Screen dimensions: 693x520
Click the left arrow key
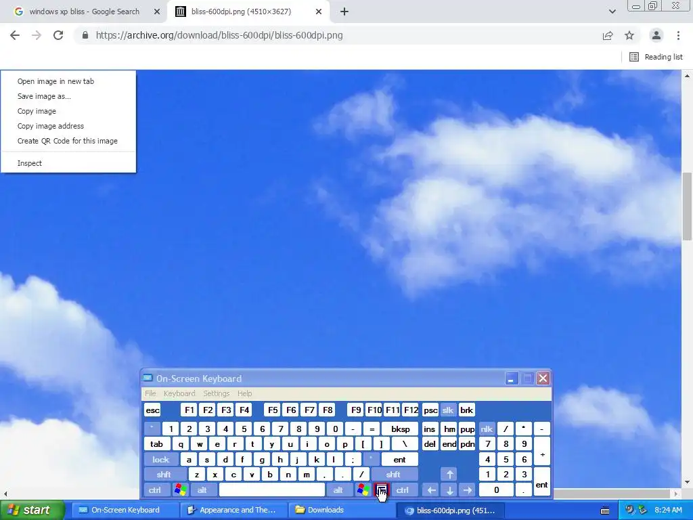[x=431, y=490]
